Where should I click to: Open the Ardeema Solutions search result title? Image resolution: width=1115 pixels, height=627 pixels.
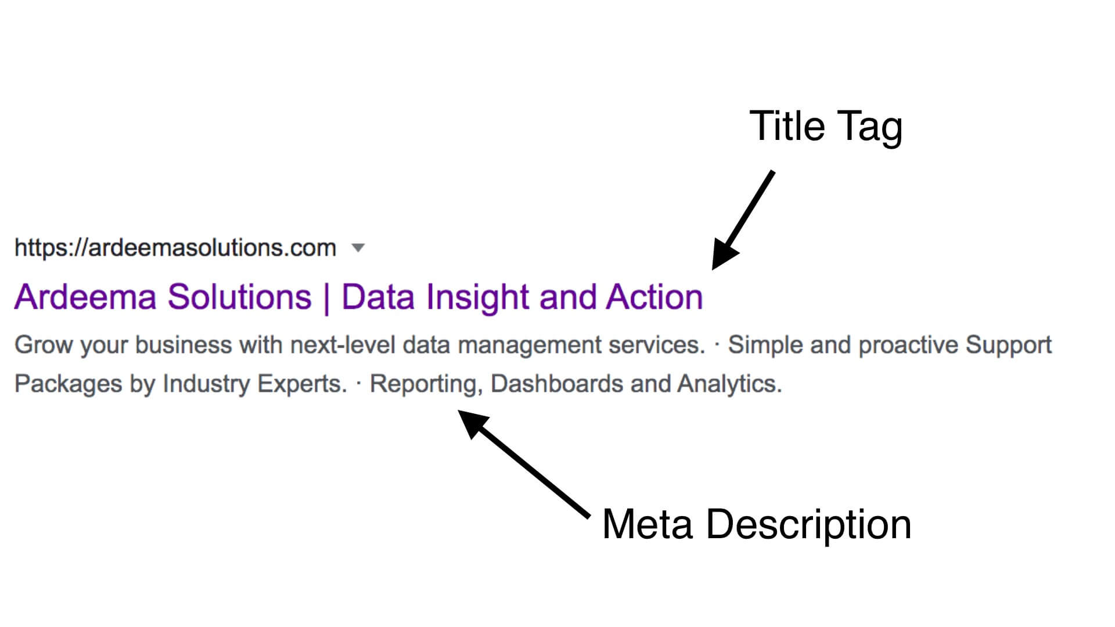[x=358, y=297]
